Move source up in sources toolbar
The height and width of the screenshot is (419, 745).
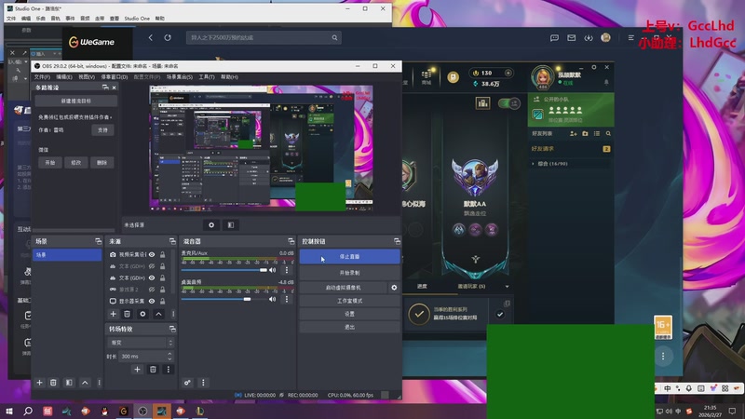[x=158, y=314]
